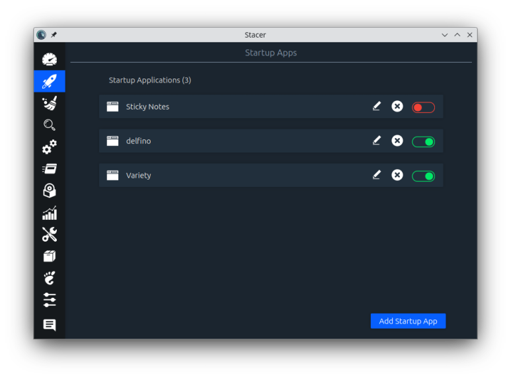Minimize the Stacer window
Screen dimensions: 511x379
click(444, 35)
